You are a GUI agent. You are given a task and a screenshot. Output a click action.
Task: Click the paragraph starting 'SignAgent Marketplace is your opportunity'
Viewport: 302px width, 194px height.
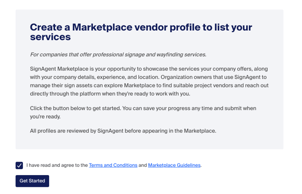pos(149,81)
